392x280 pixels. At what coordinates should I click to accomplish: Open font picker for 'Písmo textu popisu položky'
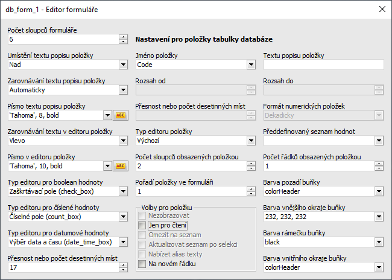[119, 115]
